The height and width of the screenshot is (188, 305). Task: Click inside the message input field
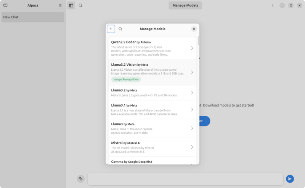point(185,178)
